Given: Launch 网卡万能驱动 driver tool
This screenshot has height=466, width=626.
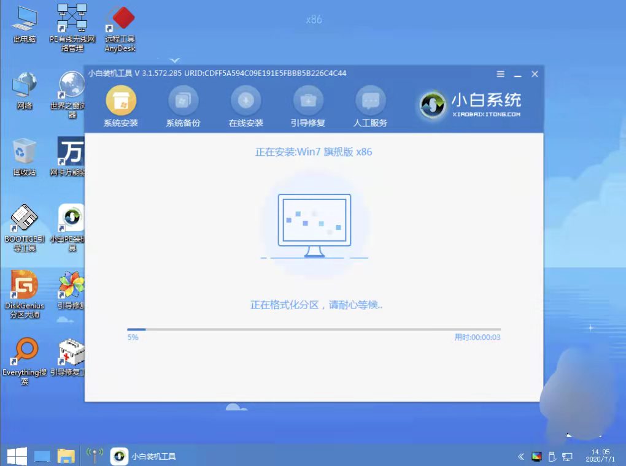Looking at the screenshot, I should click(71, 155).
